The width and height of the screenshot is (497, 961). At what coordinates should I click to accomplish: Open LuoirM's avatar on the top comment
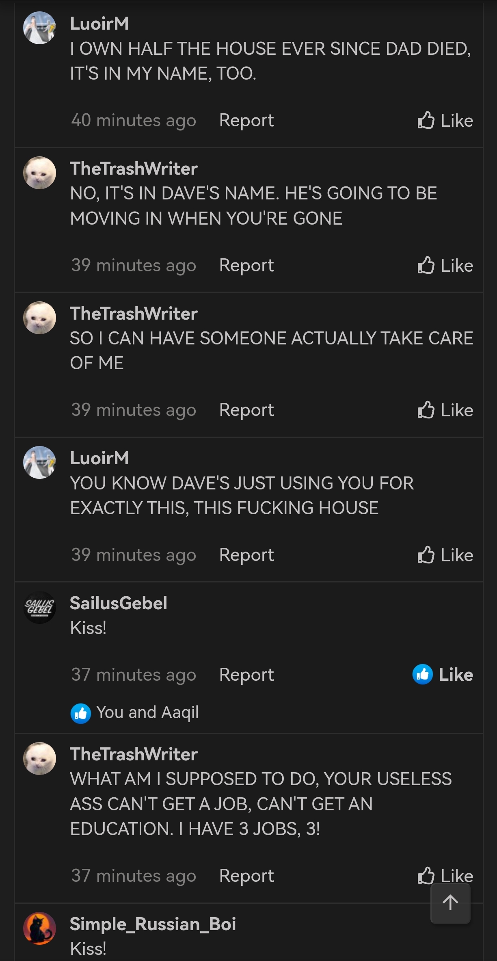click(39, 28)
